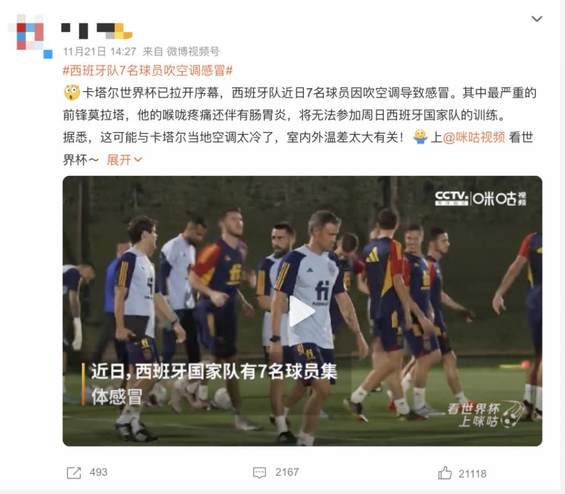
Task: Click the 11月21日 14:27 timestamp
Action: pyautogui.click(x=99, y=51)
